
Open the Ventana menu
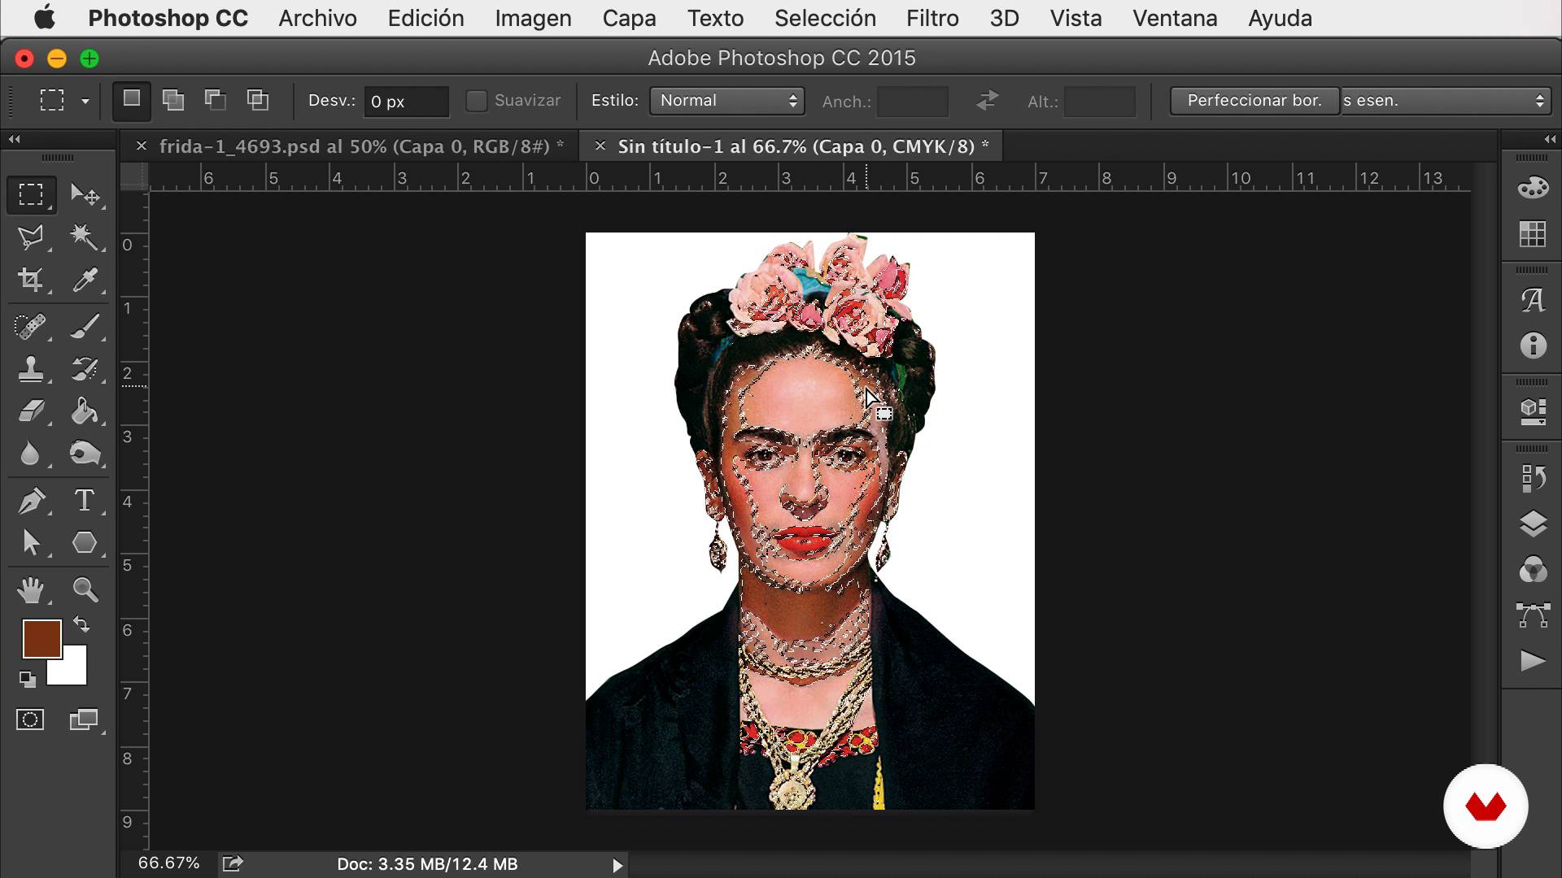click(x=1175, y=18)
